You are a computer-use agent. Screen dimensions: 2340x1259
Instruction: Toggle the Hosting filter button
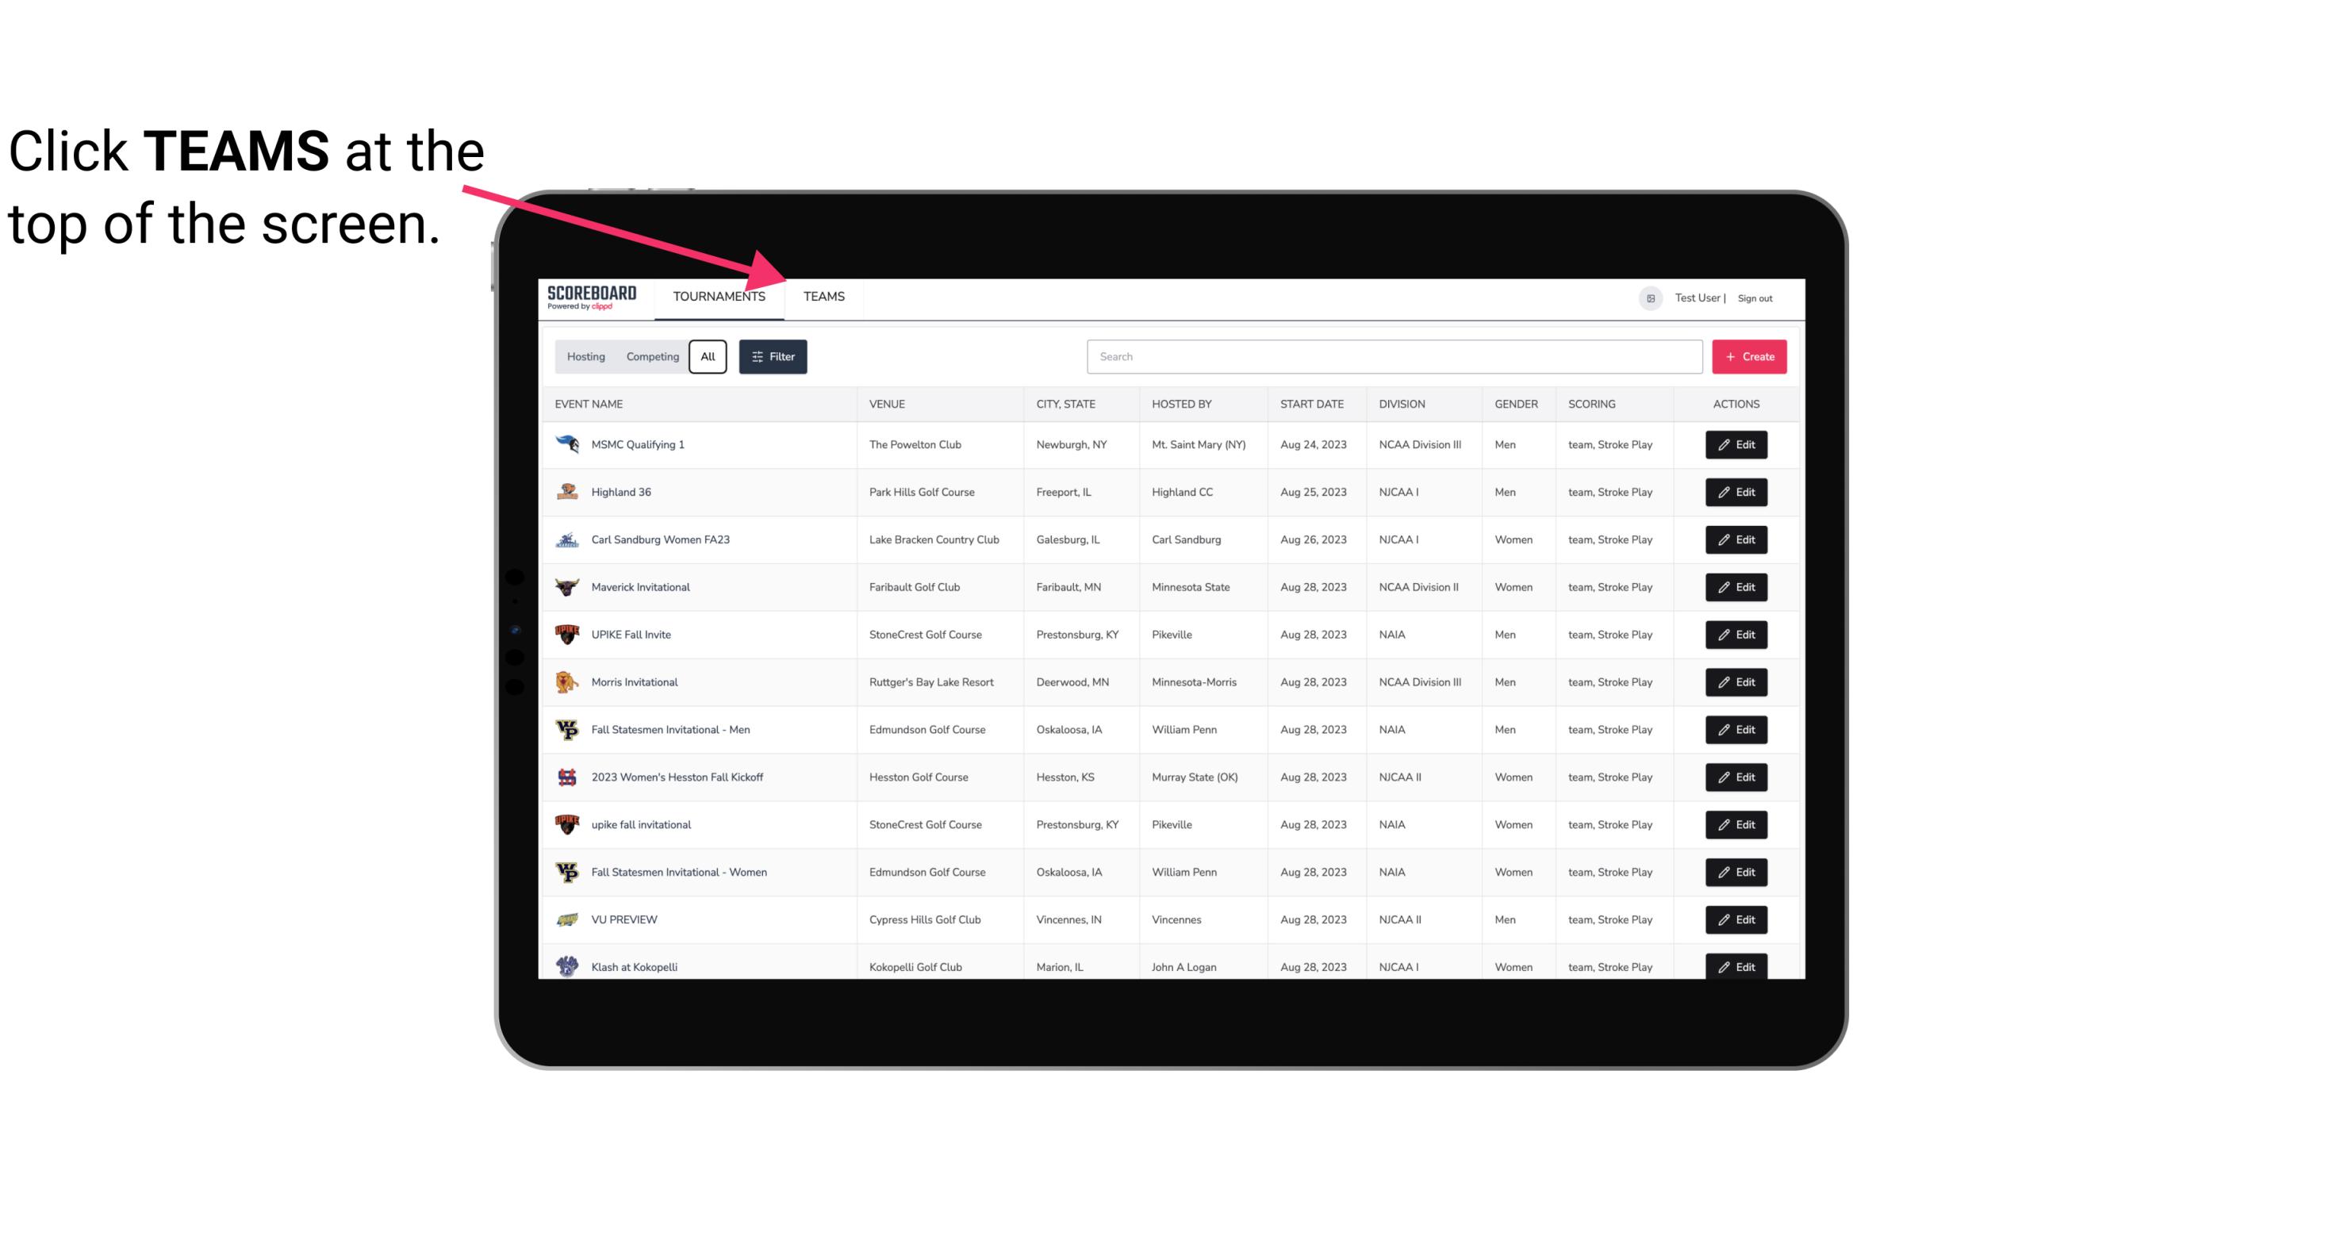point(585,357)
